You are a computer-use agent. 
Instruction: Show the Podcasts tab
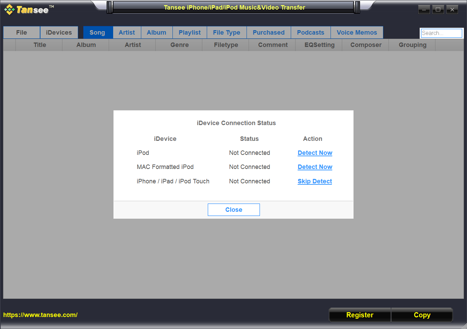tap(311, 33)
